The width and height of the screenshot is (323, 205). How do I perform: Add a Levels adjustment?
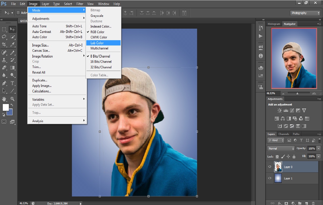286,110
